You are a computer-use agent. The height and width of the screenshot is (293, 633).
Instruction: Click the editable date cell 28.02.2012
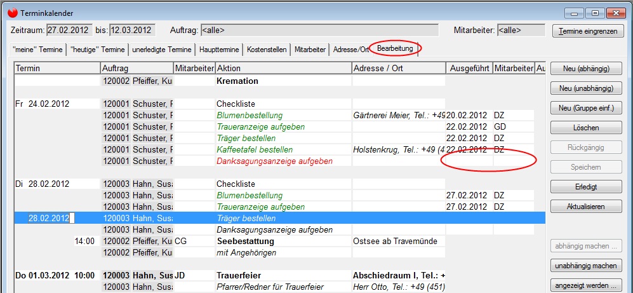(x=51, y=218)
